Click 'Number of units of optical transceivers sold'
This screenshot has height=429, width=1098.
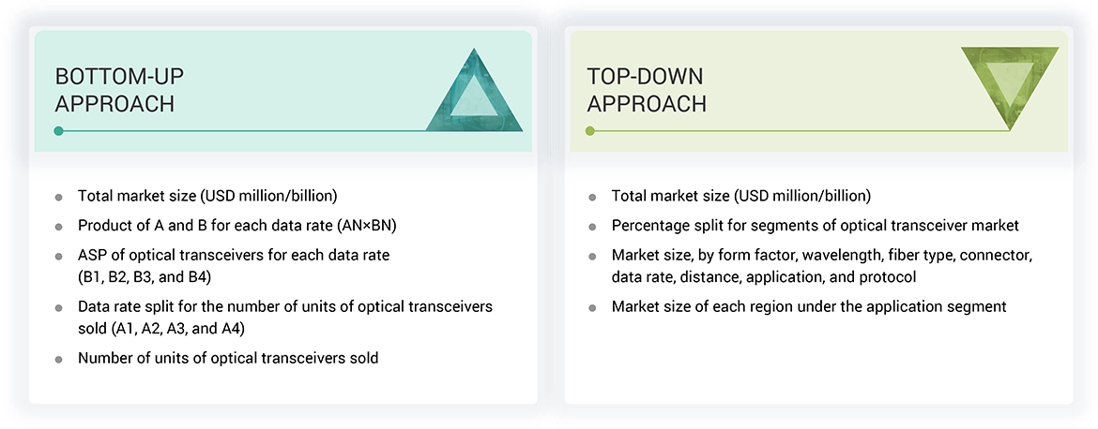pyautogui.click(x=228, y=358)
